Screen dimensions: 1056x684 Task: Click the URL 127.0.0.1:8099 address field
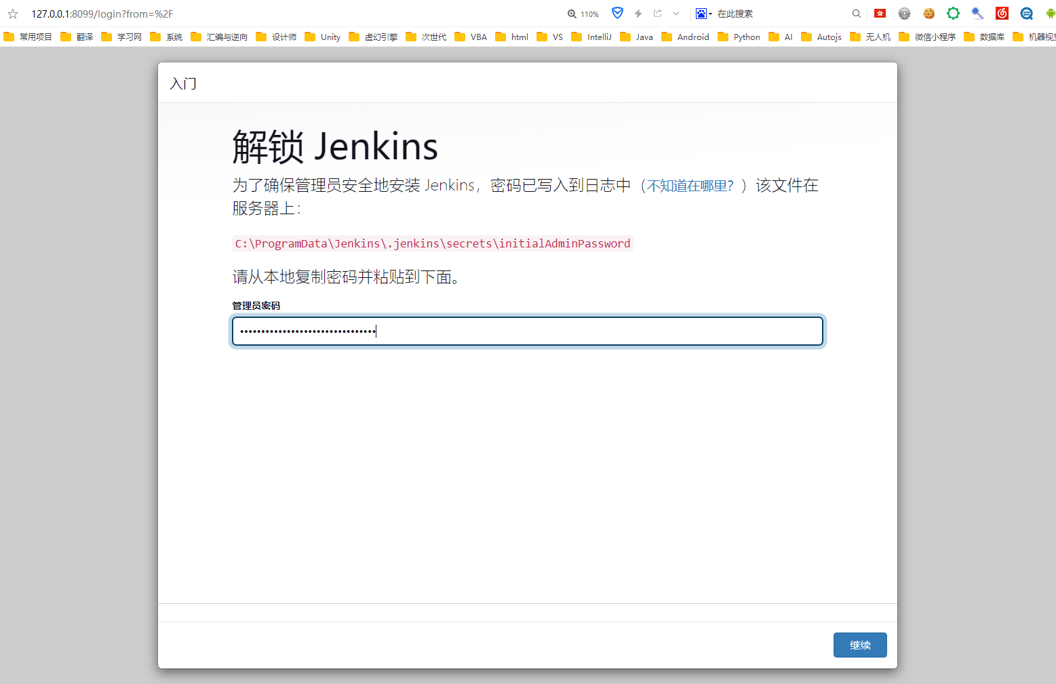coord(102,14)
